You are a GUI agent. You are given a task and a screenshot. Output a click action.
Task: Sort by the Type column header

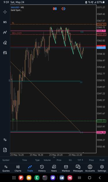(37, 160)
